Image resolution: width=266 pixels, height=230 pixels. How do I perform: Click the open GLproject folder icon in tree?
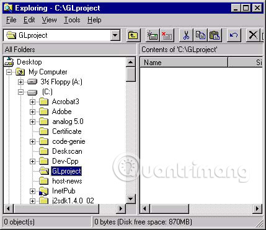click(44, 171)
